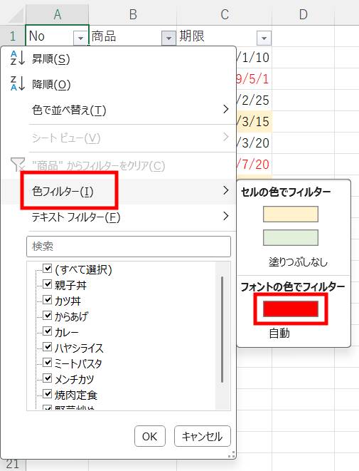
Task: Click red date cell /7/20
Action: pyautogui.click(x=254, y=164)
